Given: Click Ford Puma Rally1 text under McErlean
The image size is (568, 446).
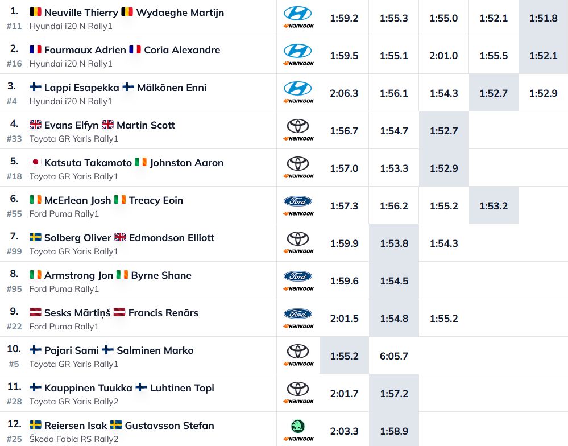Looking at the screenshot, I should [64, 214].
